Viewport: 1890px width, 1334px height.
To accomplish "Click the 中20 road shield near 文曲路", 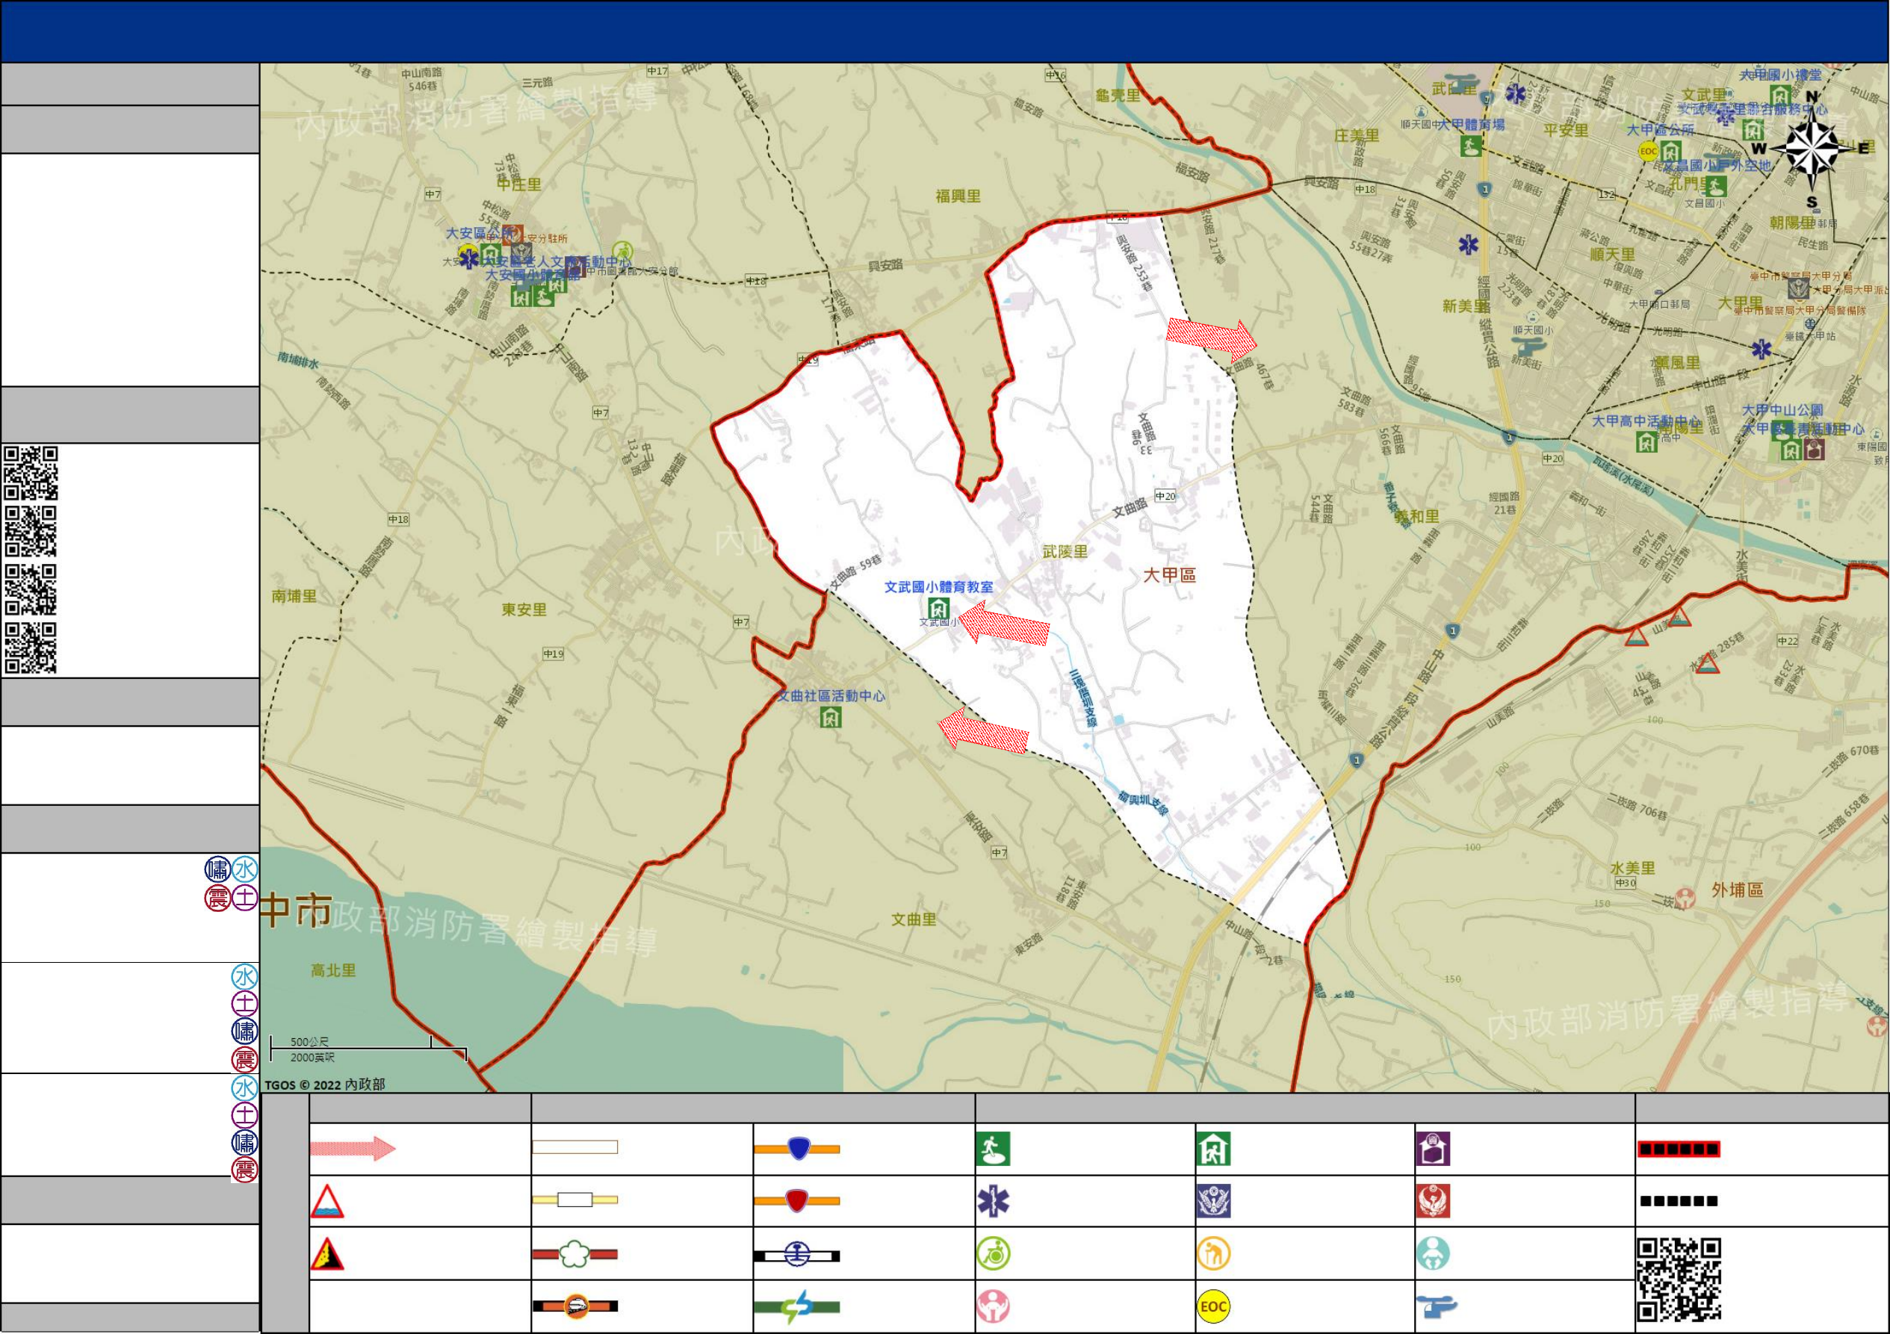I will (x=1165, y=495).
